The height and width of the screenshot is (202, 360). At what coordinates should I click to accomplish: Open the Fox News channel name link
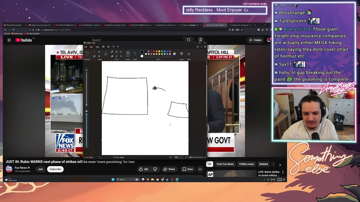pyautogui.click(x=21, y=168)
